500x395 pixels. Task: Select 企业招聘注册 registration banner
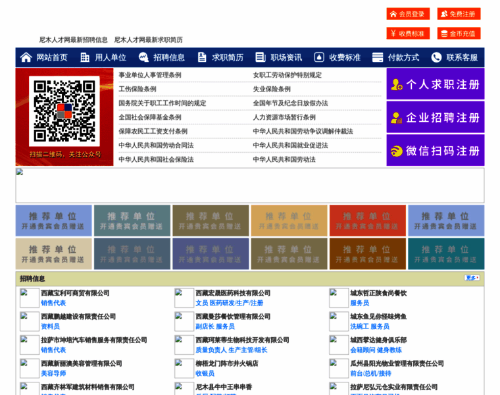point(436,118)
